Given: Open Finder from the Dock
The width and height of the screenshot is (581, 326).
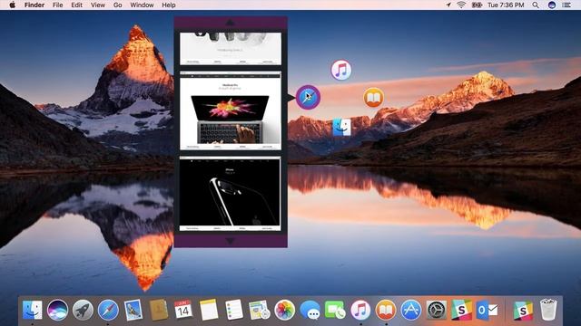Looking at the screenshot, I should pos(33,310).
